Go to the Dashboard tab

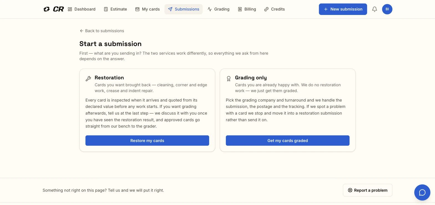(x=82, y=9)
